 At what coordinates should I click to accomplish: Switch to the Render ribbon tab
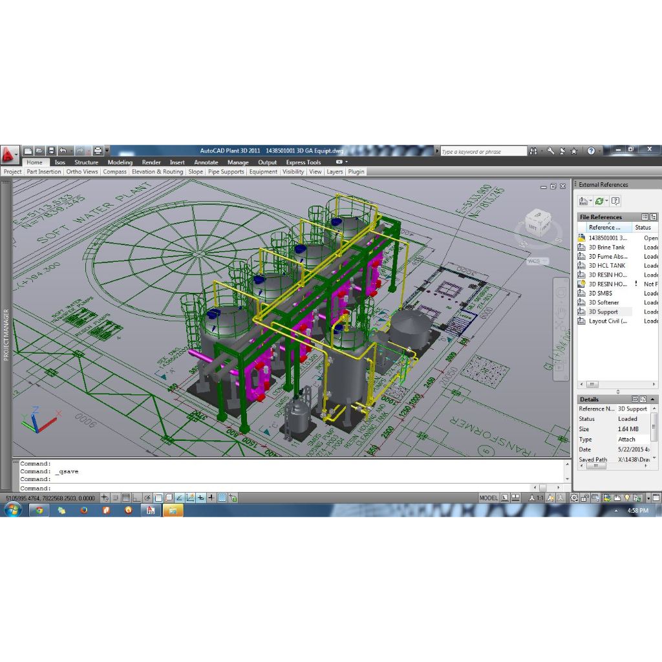click(151, 162)
